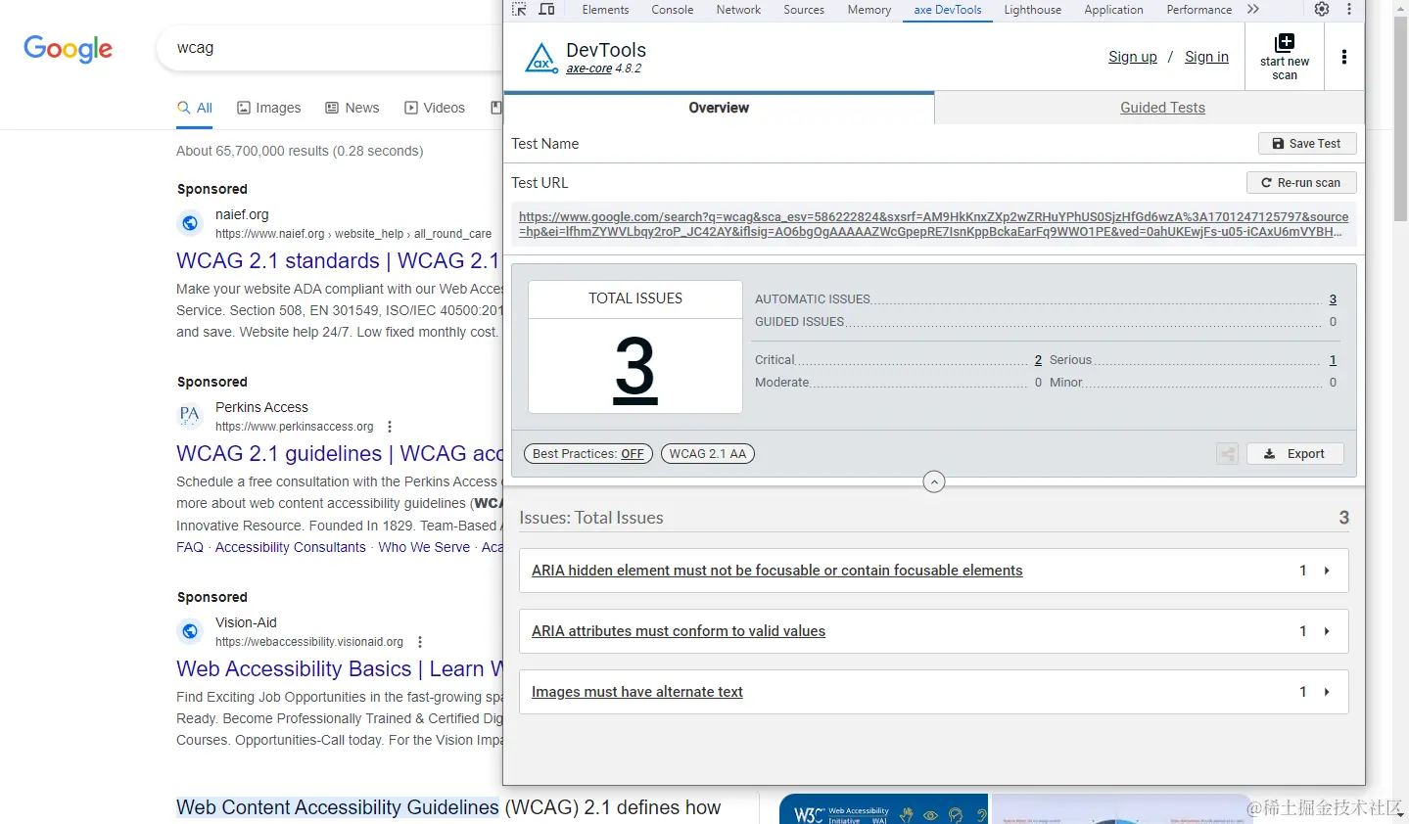Click the total issues number 3

pos(635,369)
